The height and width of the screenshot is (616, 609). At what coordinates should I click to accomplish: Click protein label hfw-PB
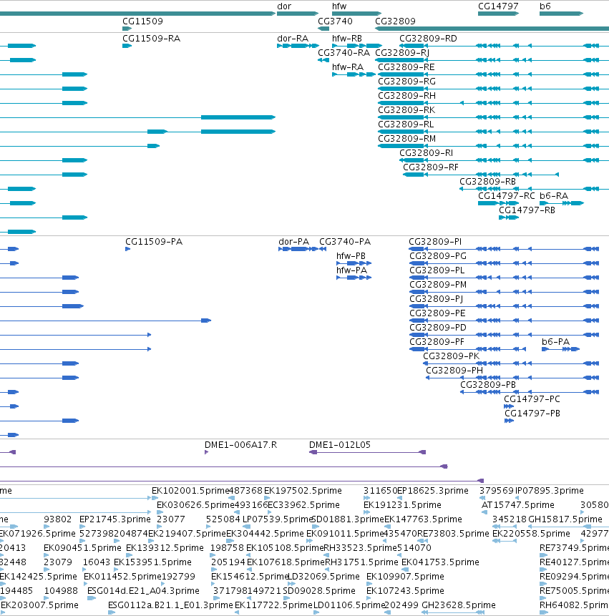pyautogui.click(x=351, y=256)
